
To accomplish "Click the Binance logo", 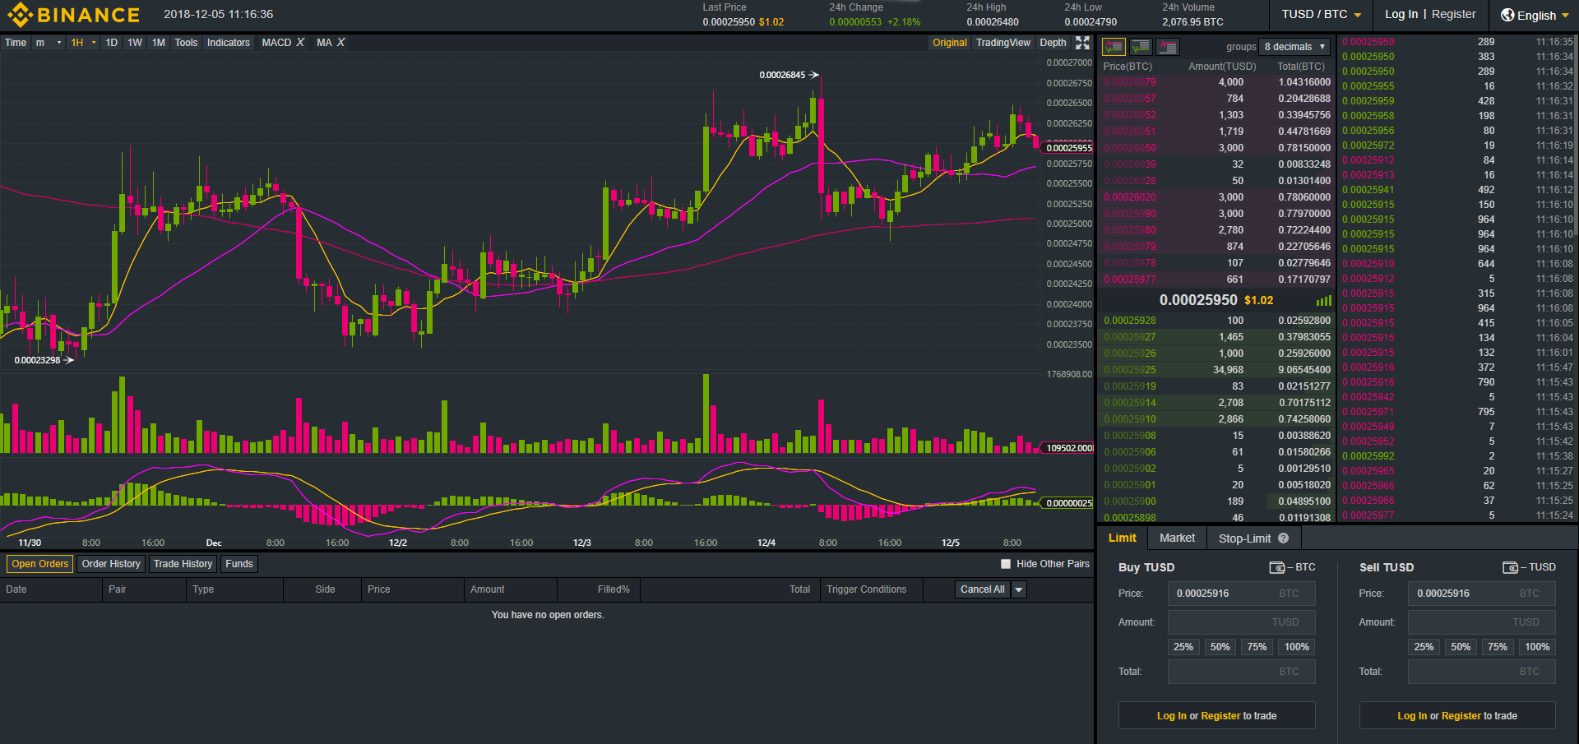I will tap(74, 15).
